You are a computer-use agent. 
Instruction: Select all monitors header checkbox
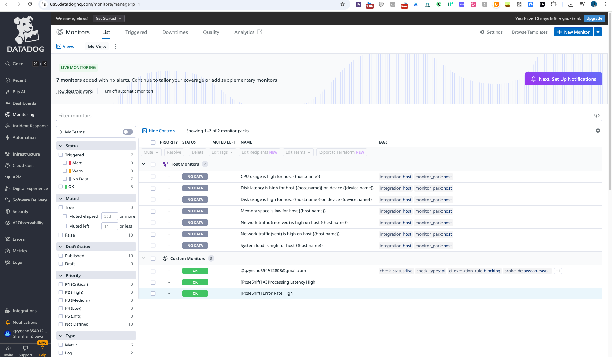click(x=153, y=142)
